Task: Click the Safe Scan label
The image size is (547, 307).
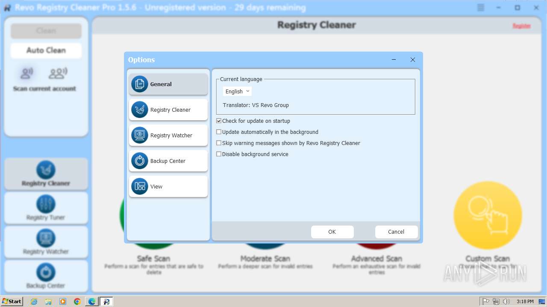Action: (x=153, y=258)
